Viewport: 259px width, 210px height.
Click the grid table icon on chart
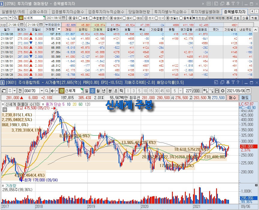click(5, 109)
